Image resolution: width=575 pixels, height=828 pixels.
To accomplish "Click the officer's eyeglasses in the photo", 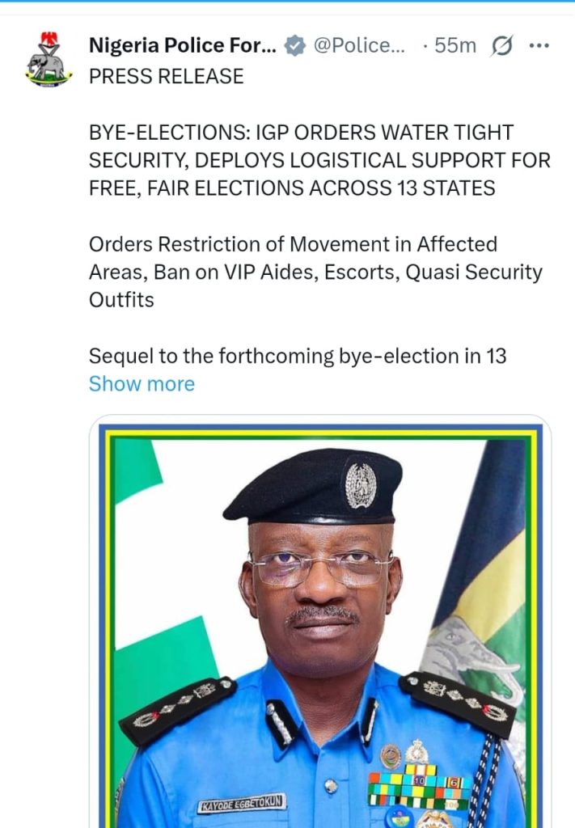I will [x=322, y=568].
